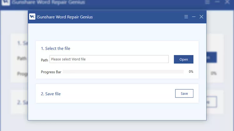Click the Progress Bar label
234x131 pixels.
click(51, 72)
